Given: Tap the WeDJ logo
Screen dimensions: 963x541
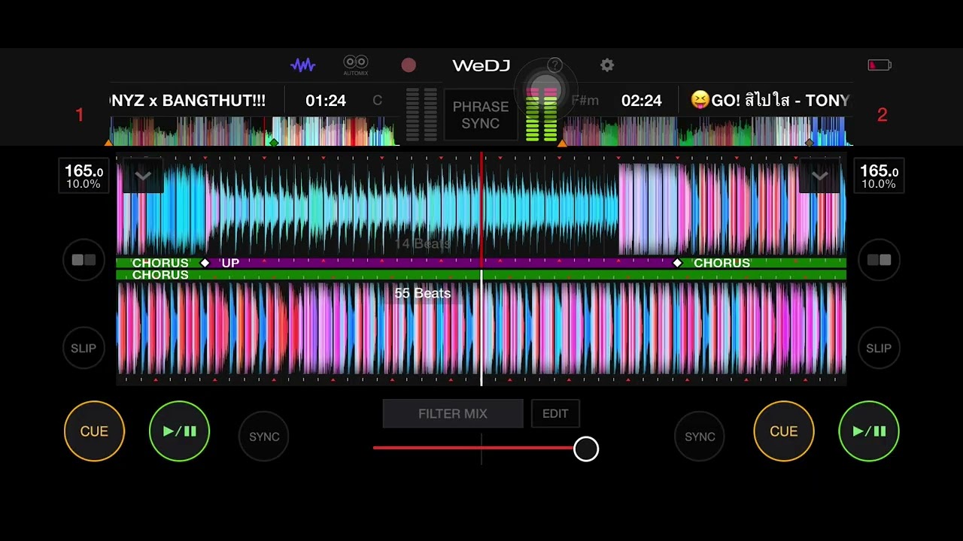Looking at the screenshot, I should (481, 65).
